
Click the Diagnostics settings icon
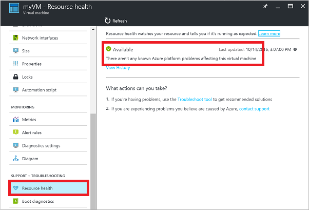coord(15,146)
